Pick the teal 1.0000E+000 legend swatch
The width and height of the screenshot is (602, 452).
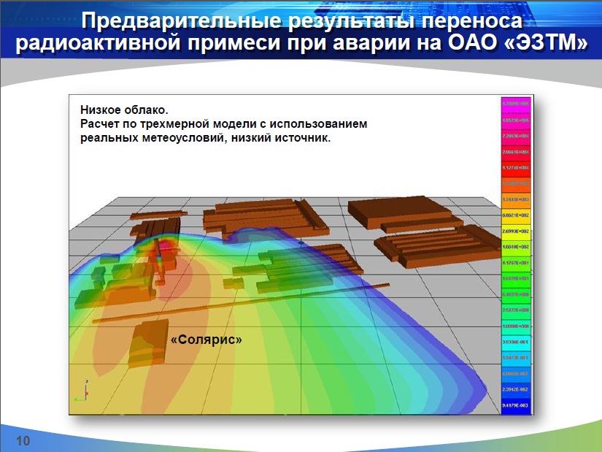(x=516, y=326)
